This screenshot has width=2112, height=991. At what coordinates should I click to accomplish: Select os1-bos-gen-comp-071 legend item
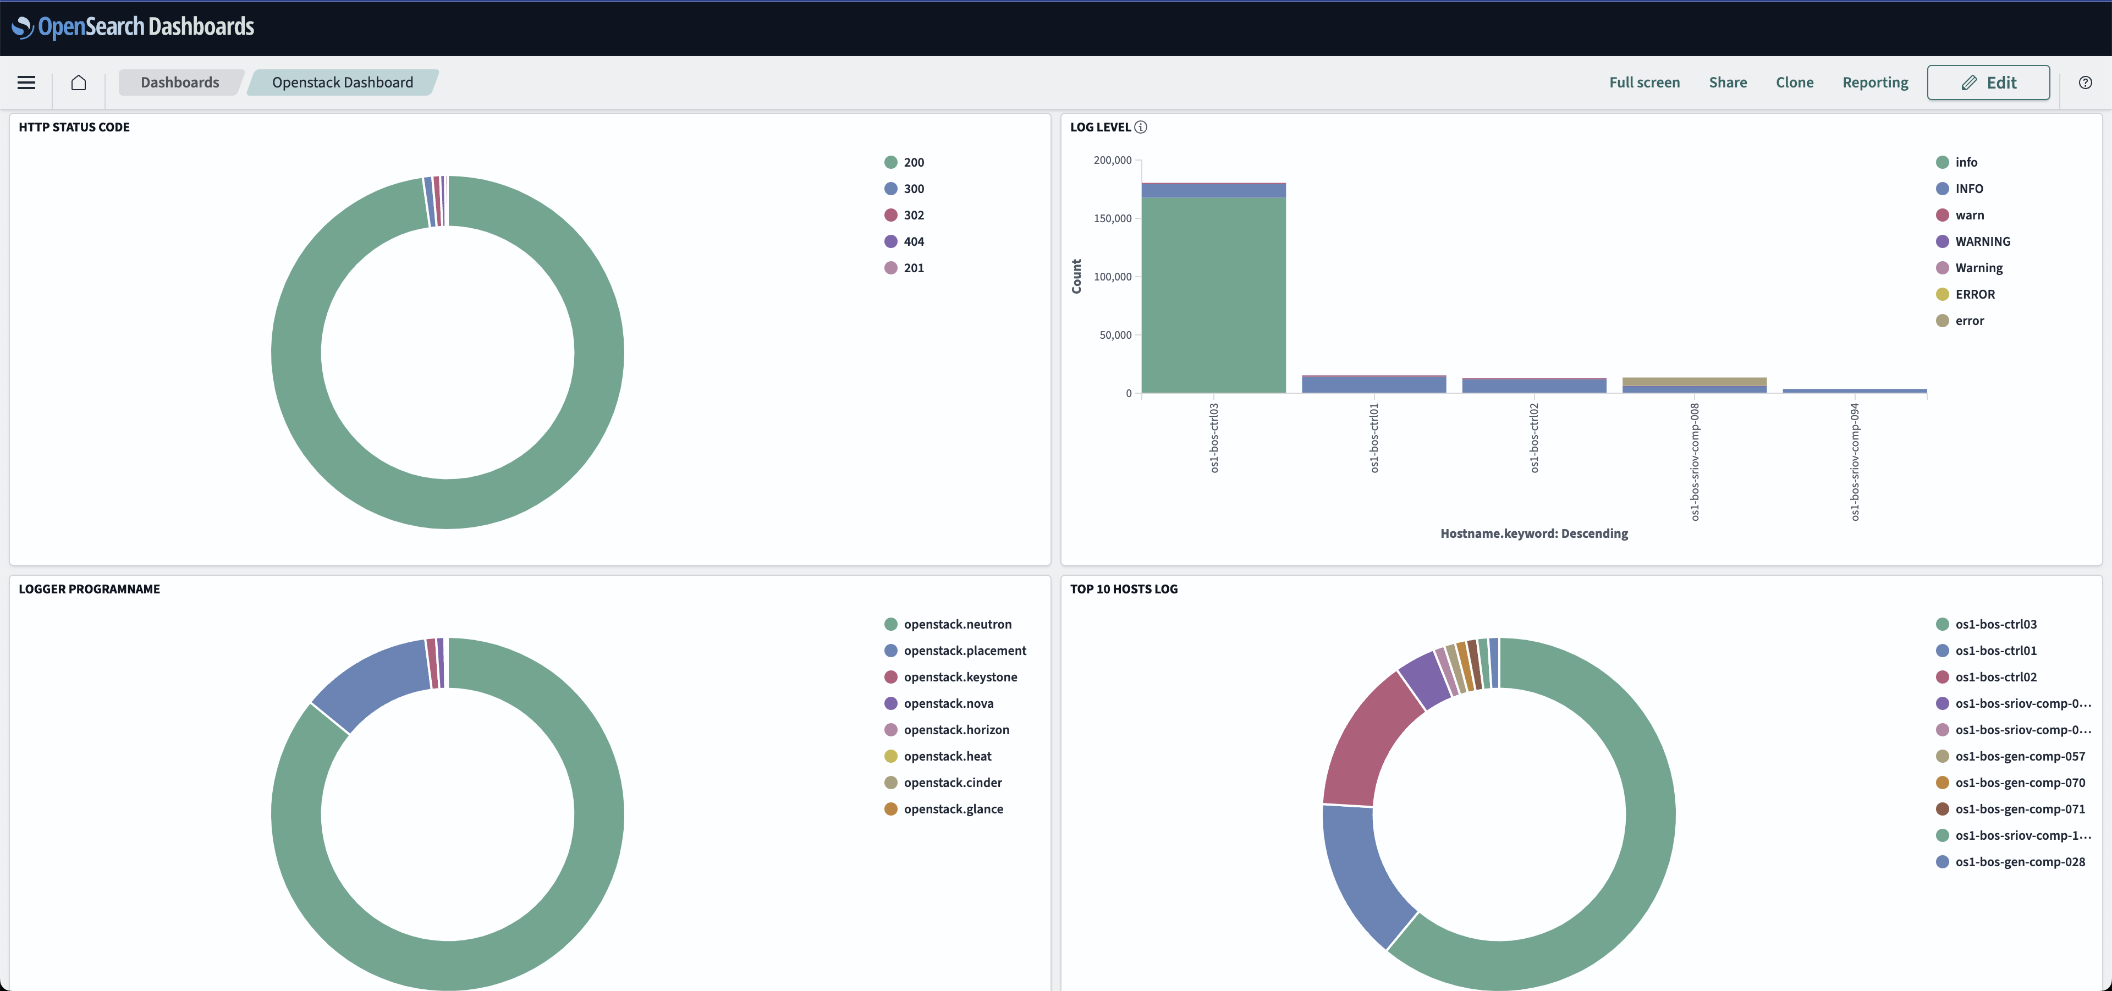[x=2010, y=808]
